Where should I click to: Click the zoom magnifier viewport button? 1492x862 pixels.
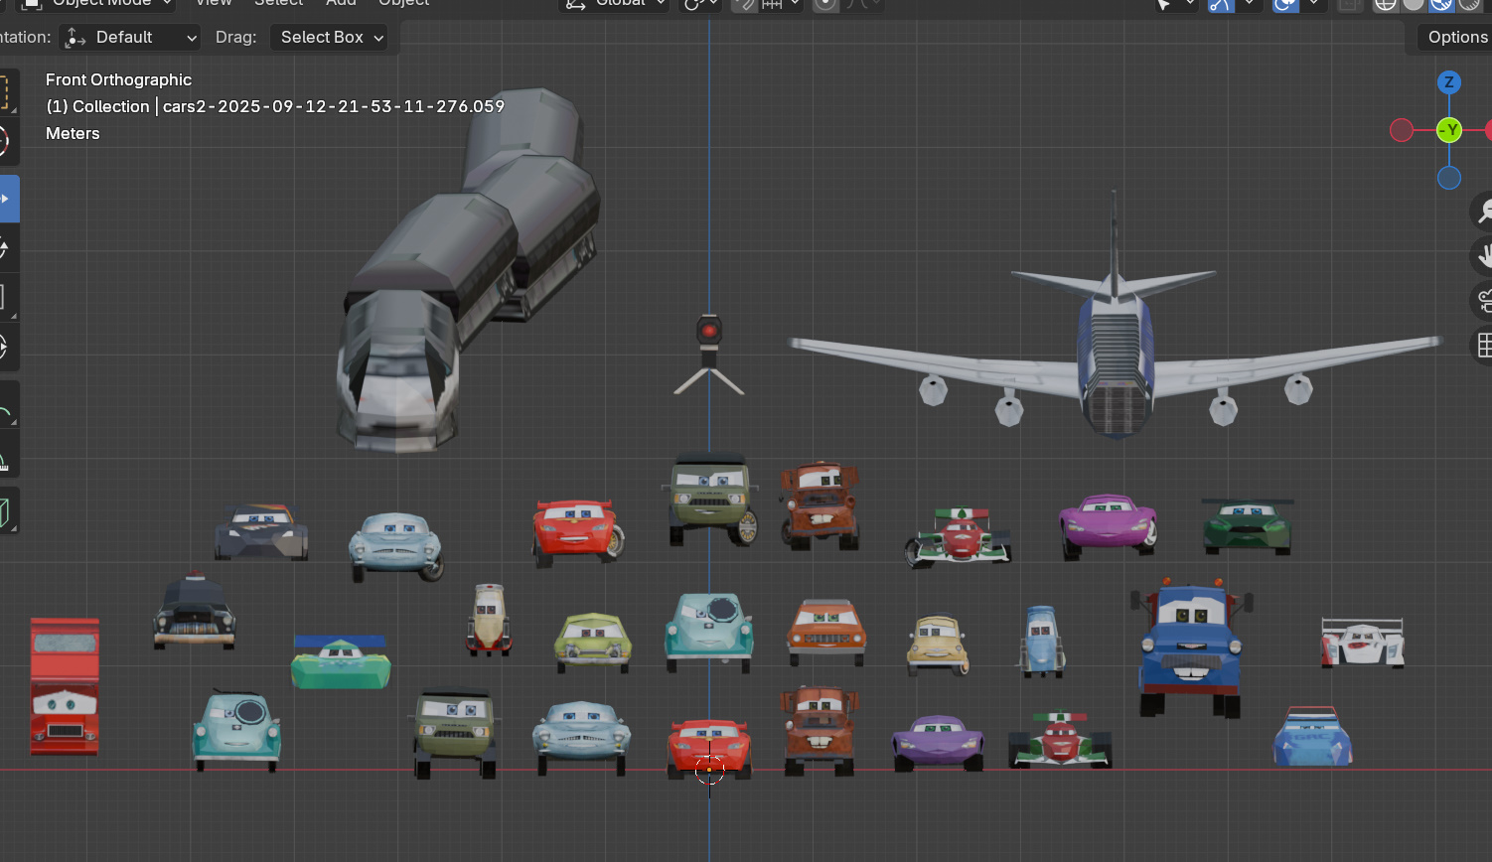click(1483, 211)
